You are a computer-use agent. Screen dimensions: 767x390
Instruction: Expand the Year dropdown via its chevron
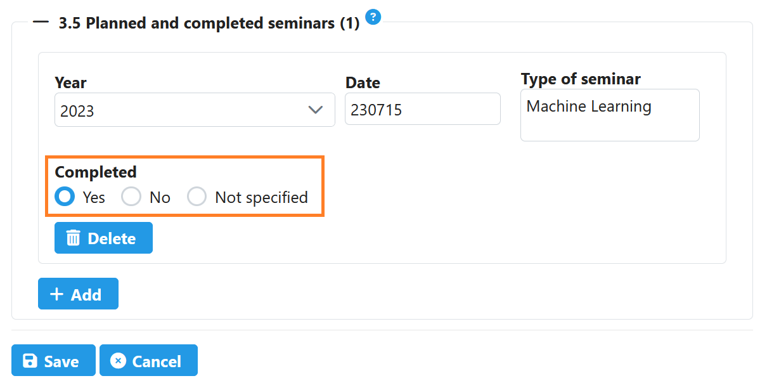pyautogui.click(x=316, y=109)
